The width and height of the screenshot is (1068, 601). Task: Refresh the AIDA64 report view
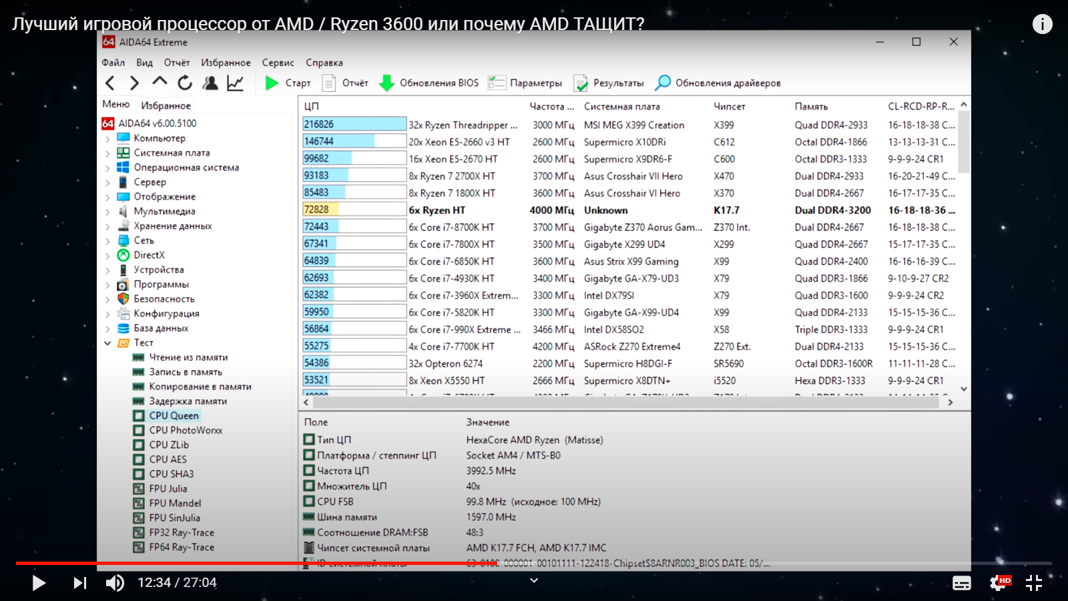click(x=185, y=83)
